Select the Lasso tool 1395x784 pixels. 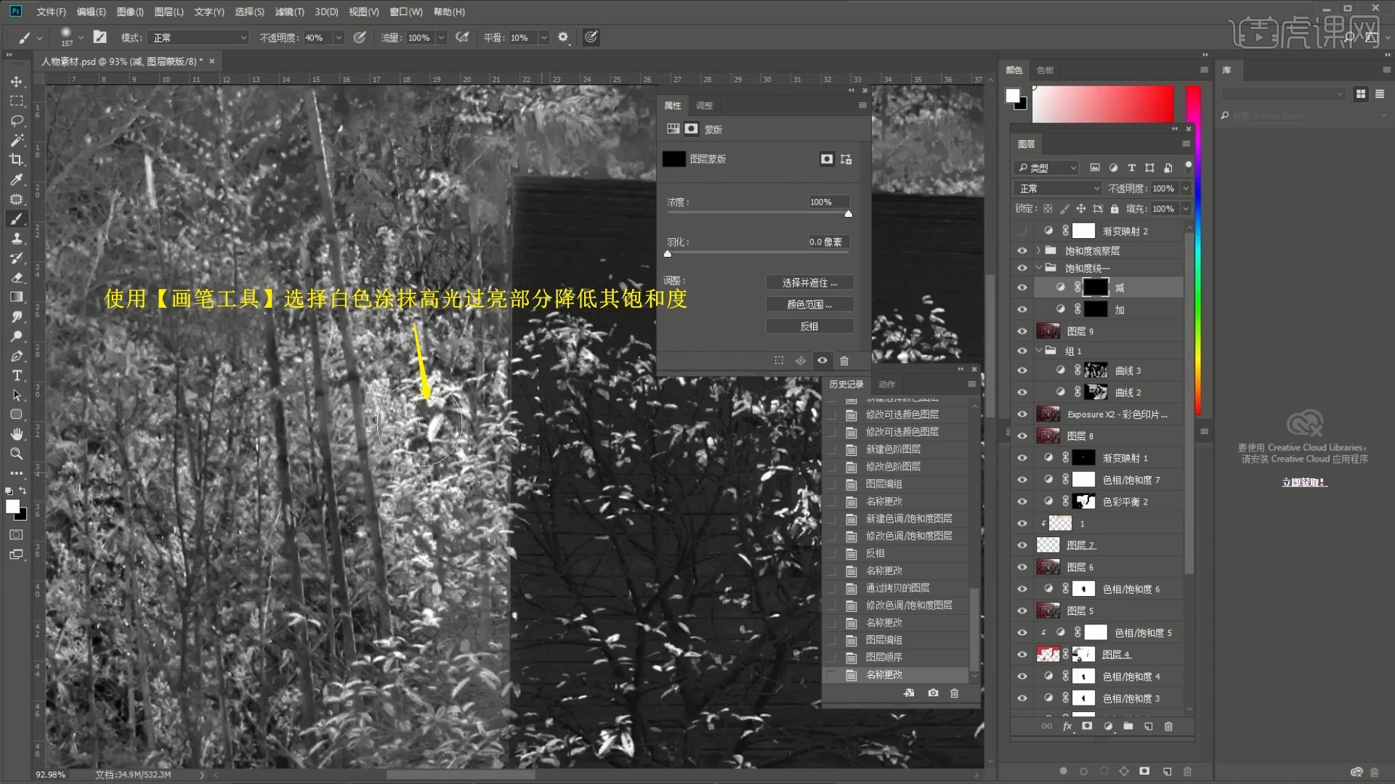[17, 121]
